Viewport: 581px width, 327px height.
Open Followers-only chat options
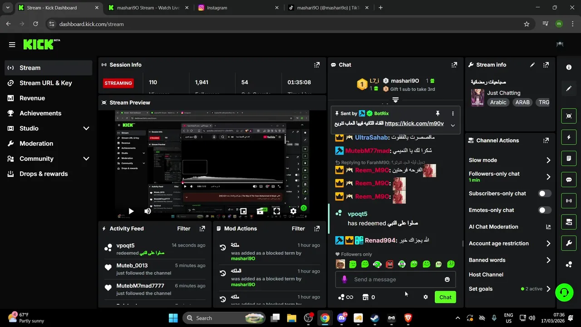510,177
